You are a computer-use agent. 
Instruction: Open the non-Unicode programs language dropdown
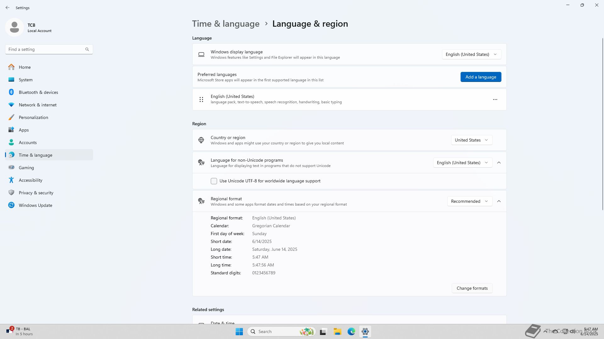pyautogui.click(x=462, y=163)
